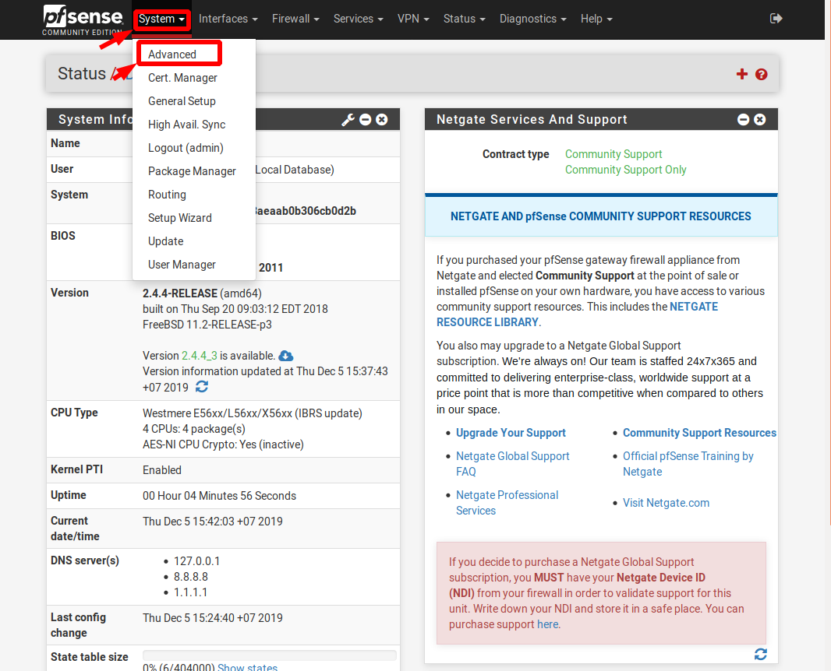Close the Netgate Services And Support widget

(x=759, y=120)
